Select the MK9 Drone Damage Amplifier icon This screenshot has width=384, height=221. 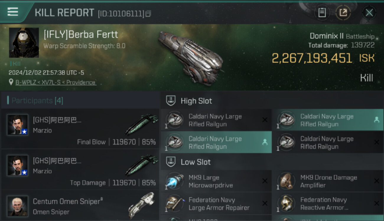tap(287, 181)
